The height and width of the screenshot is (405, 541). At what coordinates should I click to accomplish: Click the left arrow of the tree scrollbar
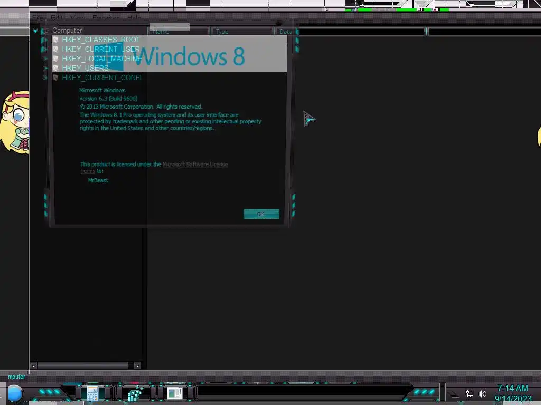tap(33, 365)
